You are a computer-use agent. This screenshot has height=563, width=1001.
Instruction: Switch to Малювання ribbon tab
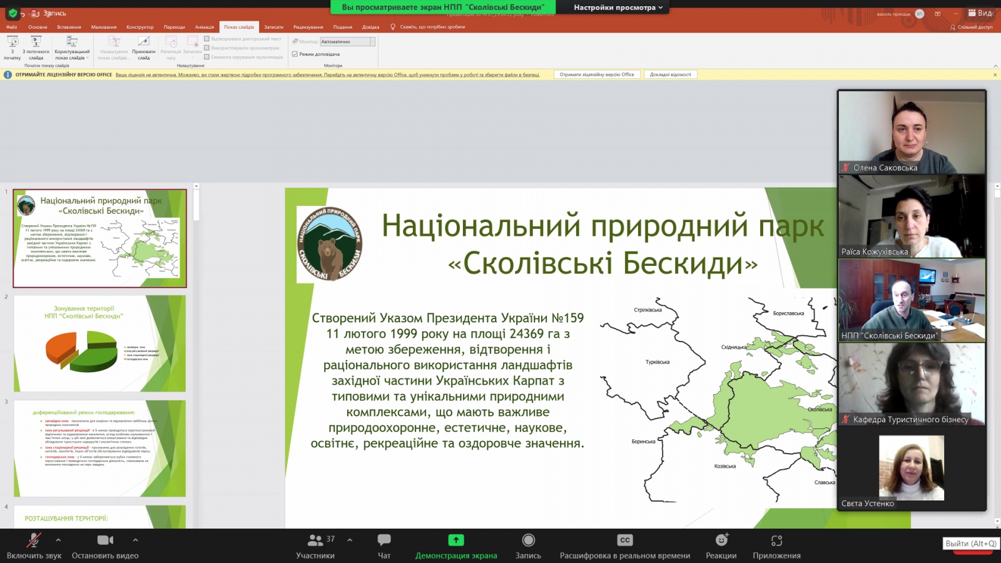(104, 27)
